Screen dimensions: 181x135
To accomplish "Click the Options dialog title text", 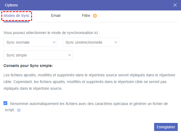I will [12, 5].
